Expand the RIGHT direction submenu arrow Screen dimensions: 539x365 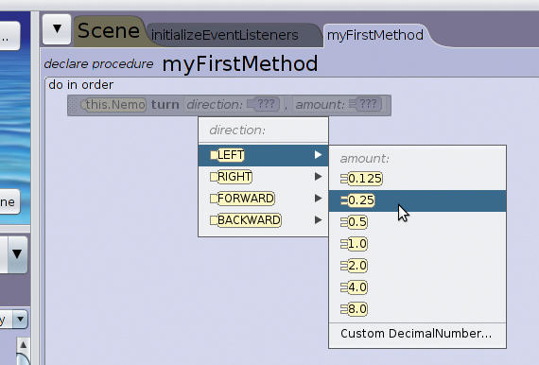click(319, 177)
